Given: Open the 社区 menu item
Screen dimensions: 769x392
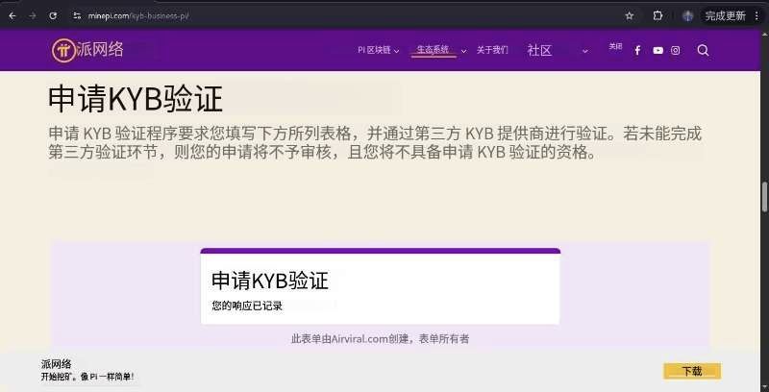Looking at the screenshot, I should click(x=539, y=51).
